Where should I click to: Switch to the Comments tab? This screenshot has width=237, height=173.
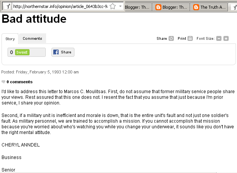33,39
